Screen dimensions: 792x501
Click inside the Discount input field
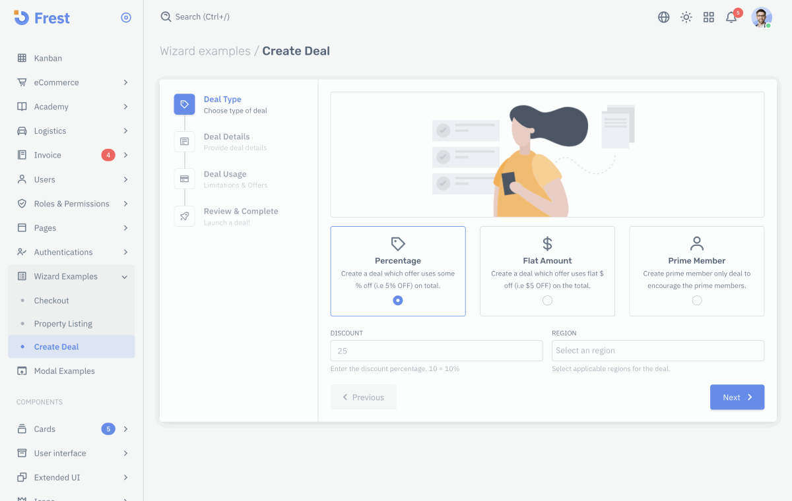[x=436, y=350]
